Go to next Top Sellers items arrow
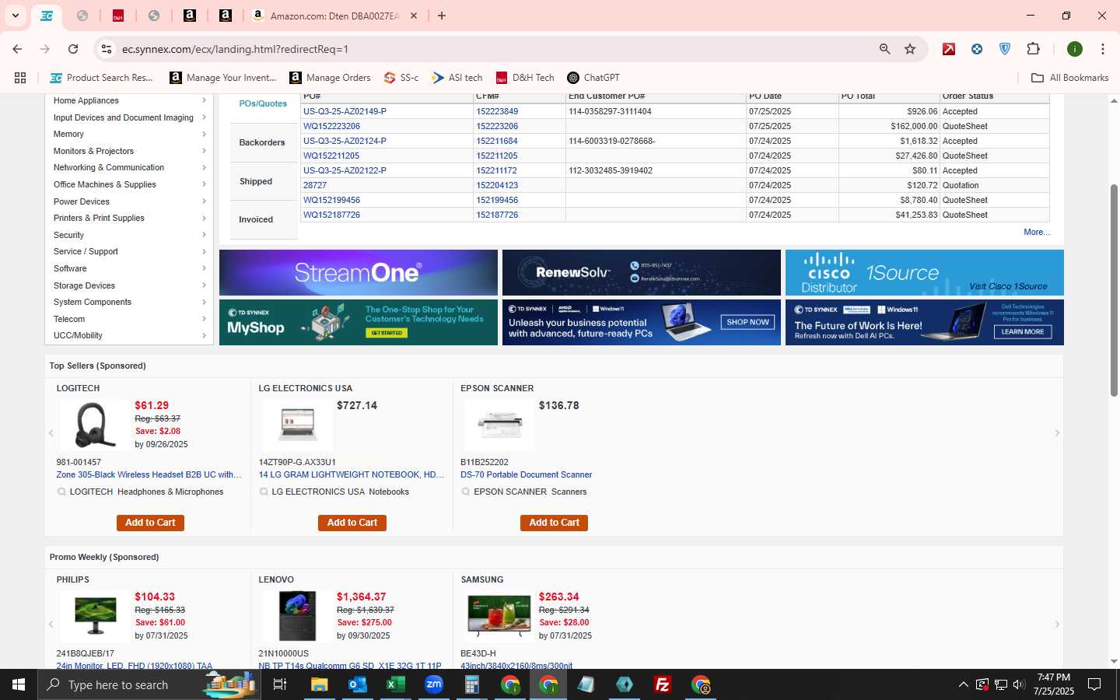 point(1057,433)
